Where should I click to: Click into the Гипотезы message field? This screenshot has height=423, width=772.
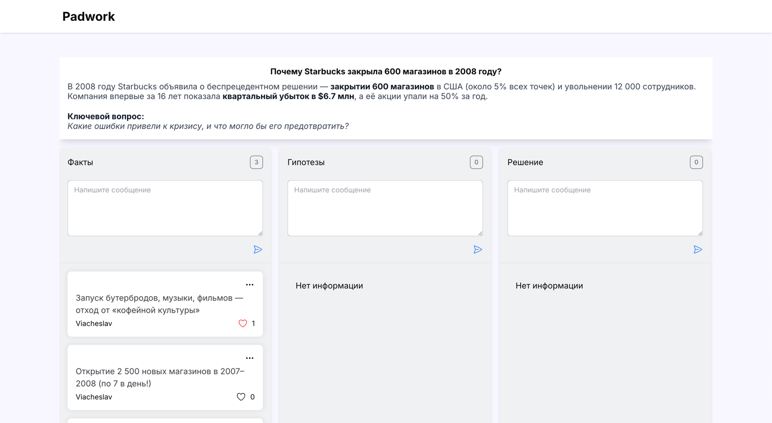tap(385, 208)
